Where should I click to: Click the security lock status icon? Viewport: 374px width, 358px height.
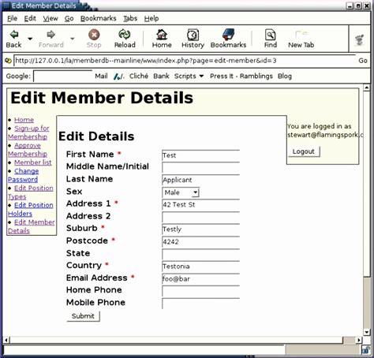[366, 350]
